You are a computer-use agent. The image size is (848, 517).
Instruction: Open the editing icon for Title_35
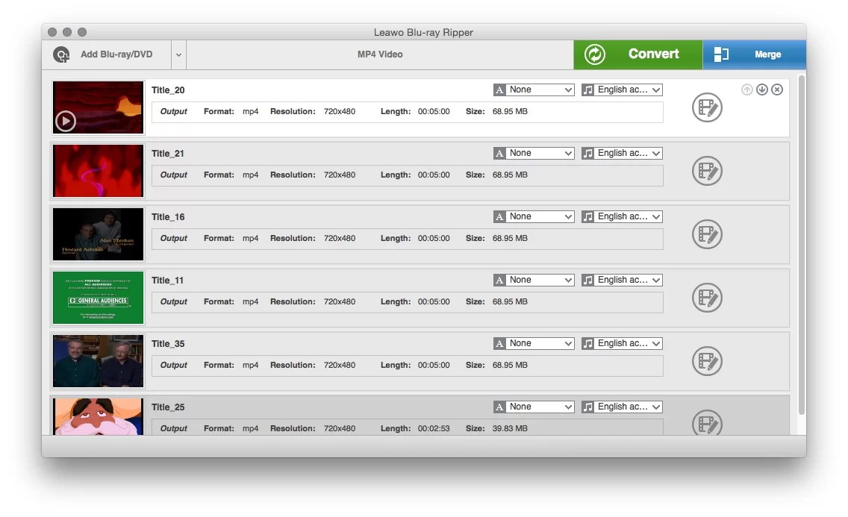707,361
